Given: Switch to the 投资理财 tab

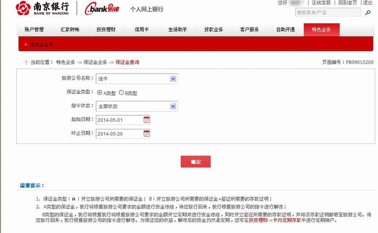Looking at the screenshot, I should point(106,30).
